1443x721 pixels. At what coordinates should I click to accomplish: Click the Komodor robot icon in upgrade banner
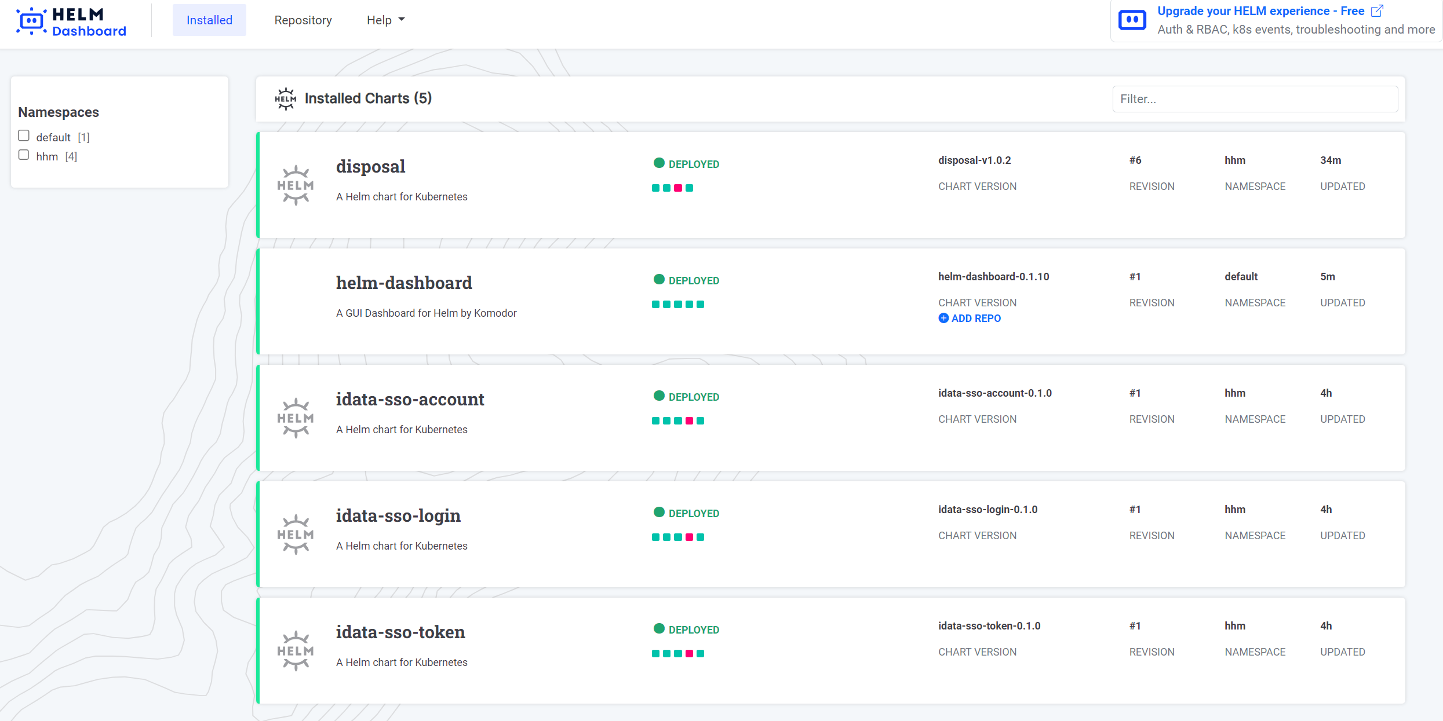pos(1132,20)
